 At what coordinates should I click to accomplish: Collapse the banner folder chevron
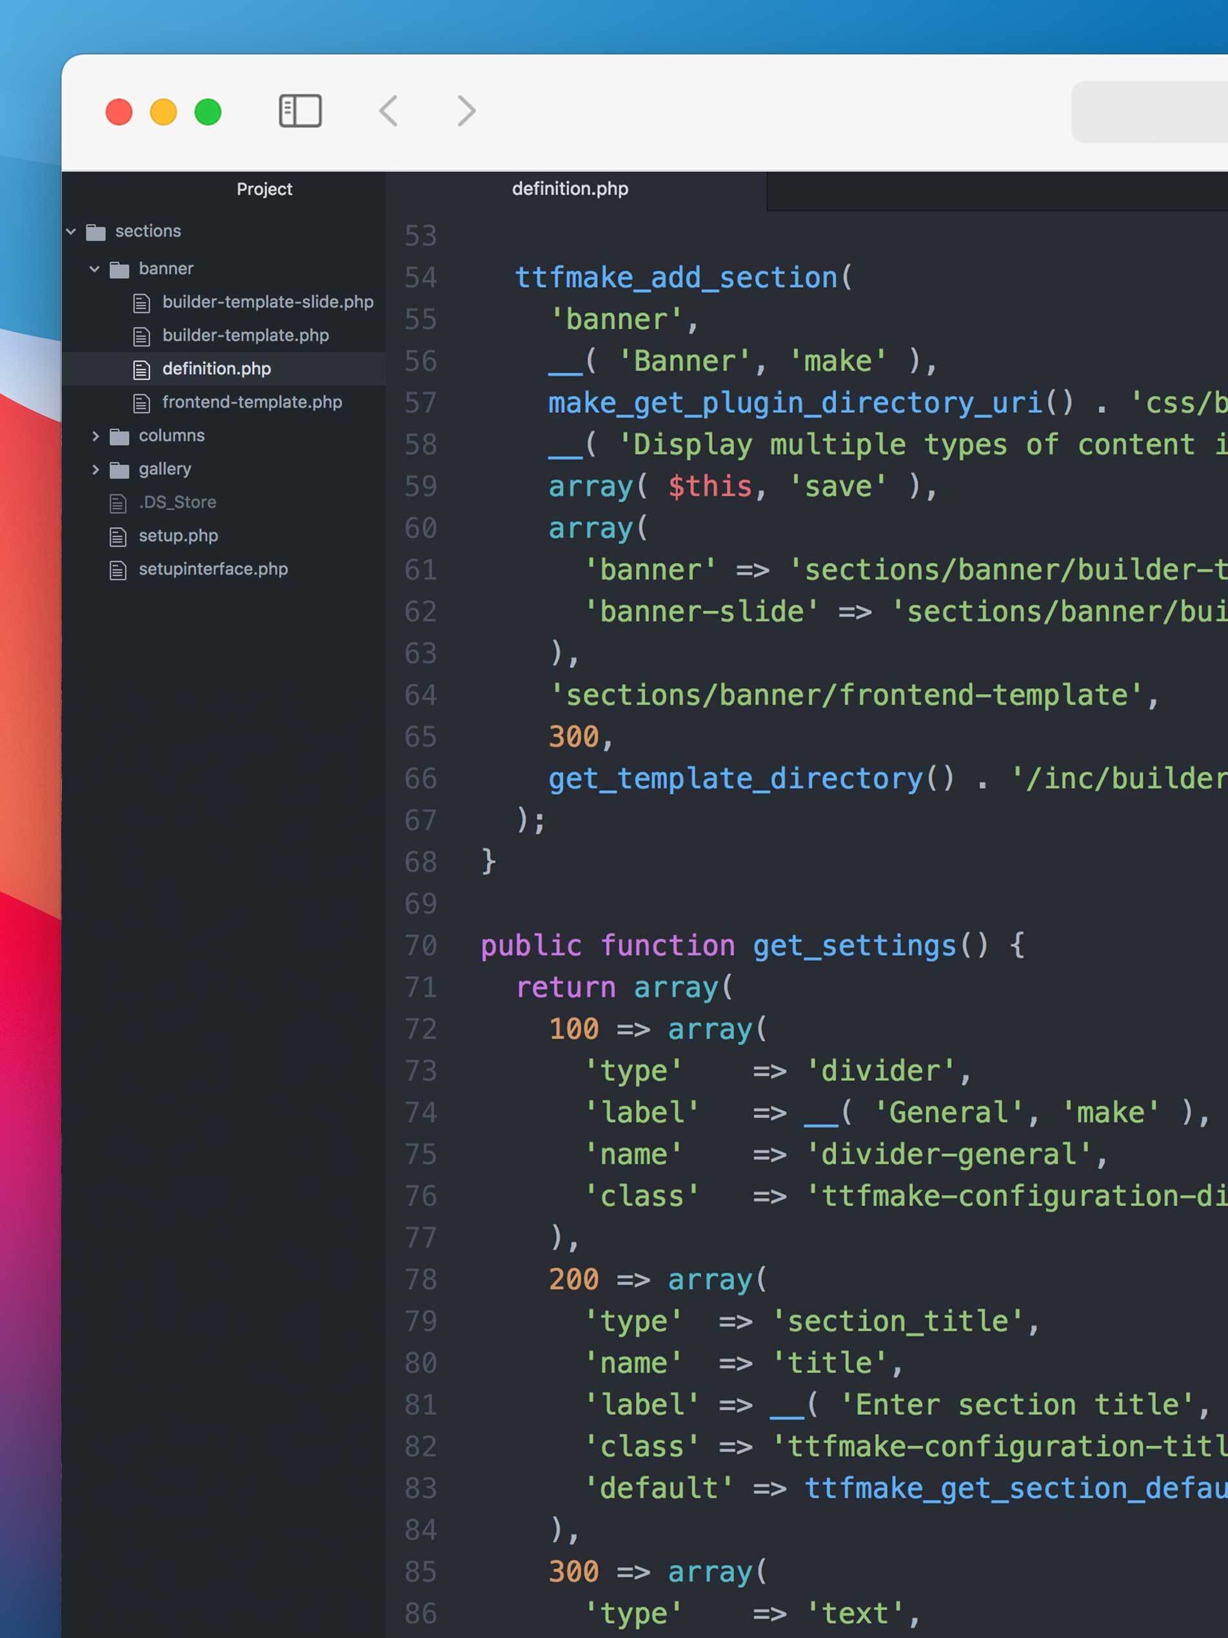95,269
